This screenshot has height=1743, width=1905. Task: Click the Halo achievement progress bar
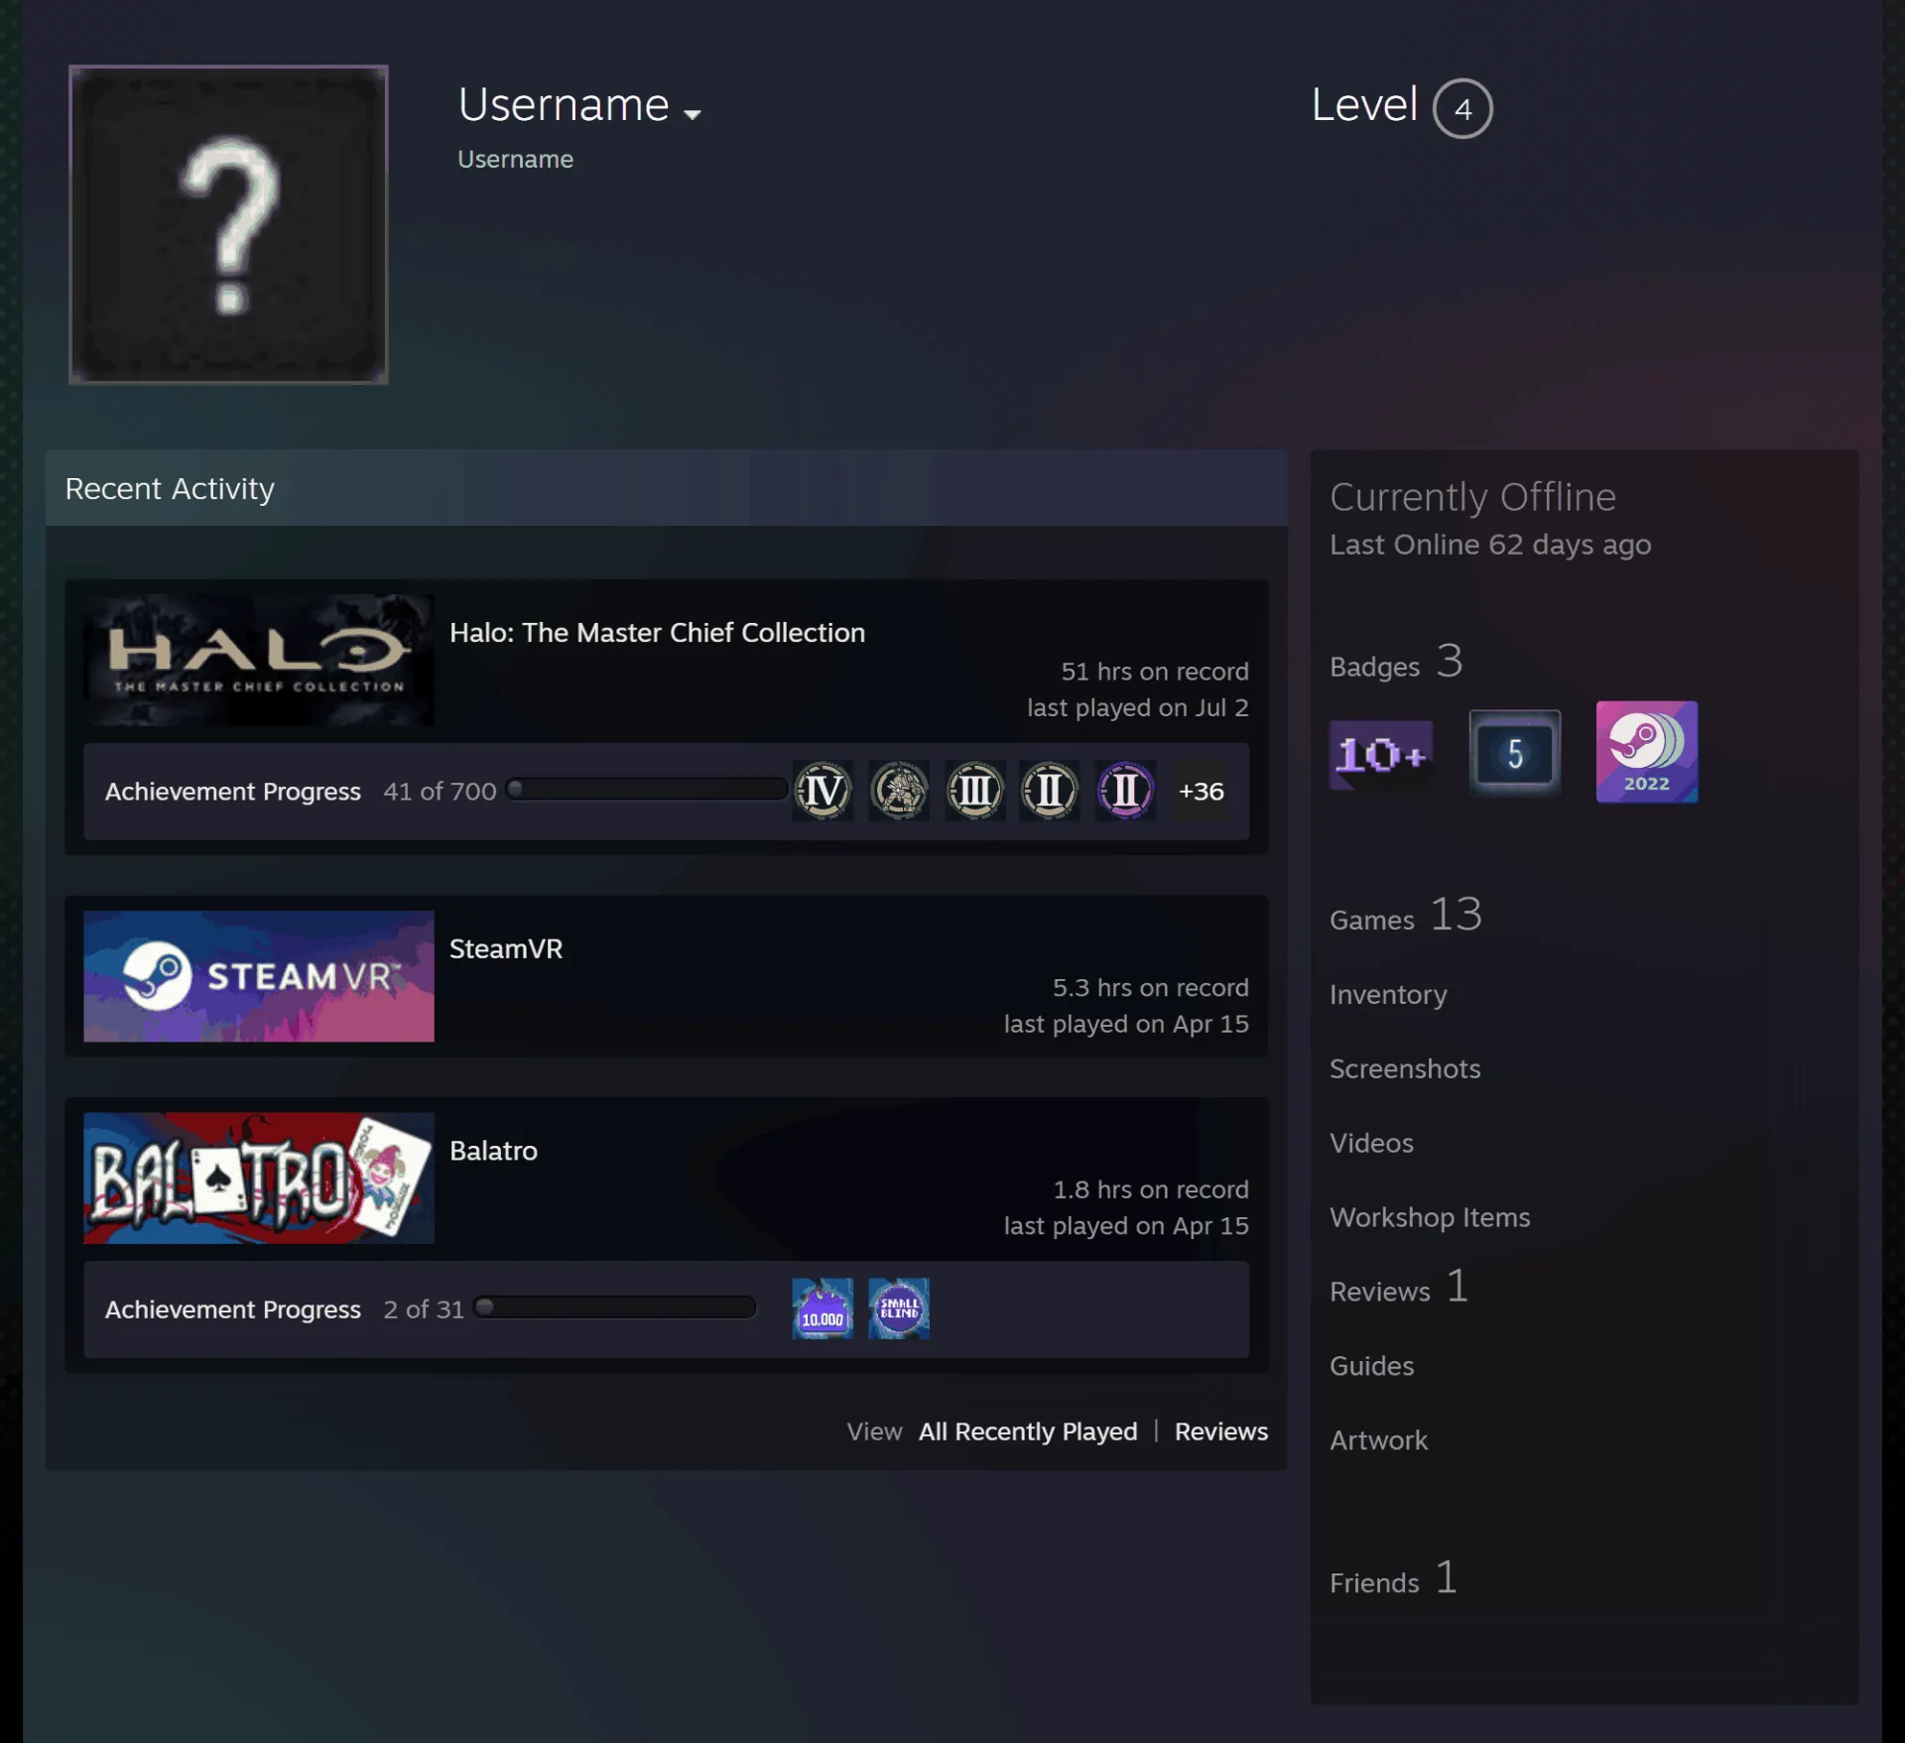[647, 790]
